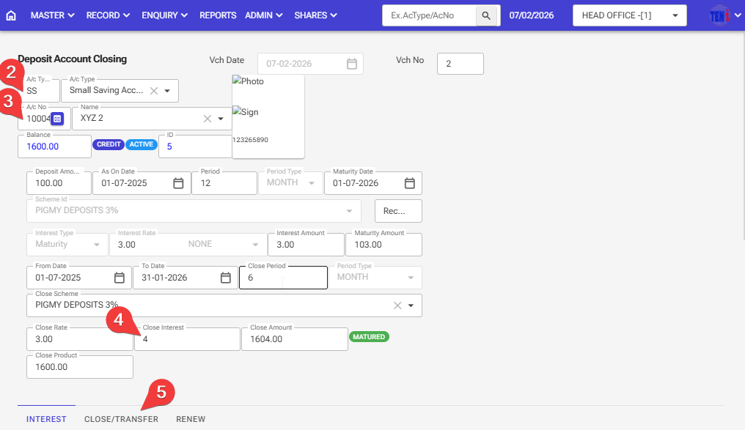Click the Rec... button
Screen dimensions: 745x430
click(x=398, y=211)
